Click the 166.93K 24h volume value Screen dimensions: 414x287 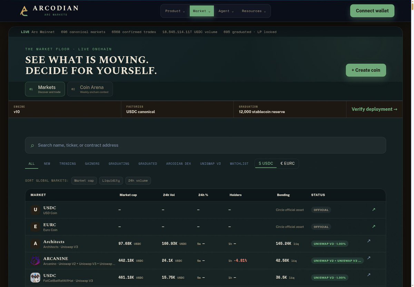point(170,244)
